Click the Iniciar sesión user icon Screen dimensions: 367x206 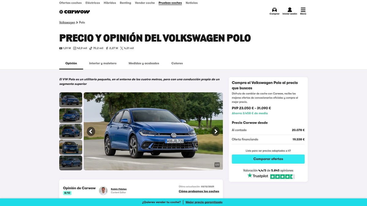pyautogui.click(x=290, y=10)
